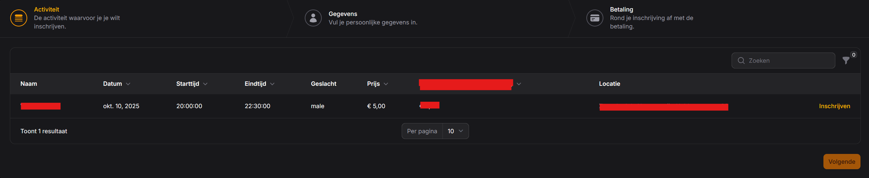Click the Inschrijven link
Screen dimensions: 869x178
834,106
